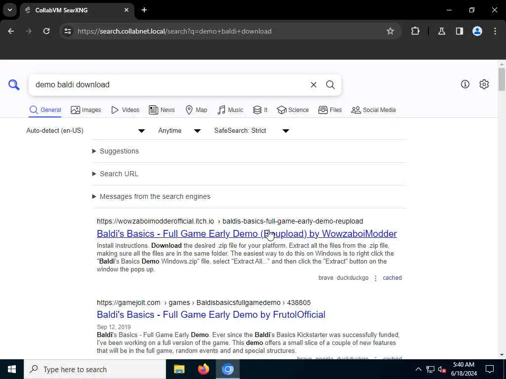
Task: Open the SafeSearch: Strict dropdown
Action: pyautogui.click(x=252, y=130)
